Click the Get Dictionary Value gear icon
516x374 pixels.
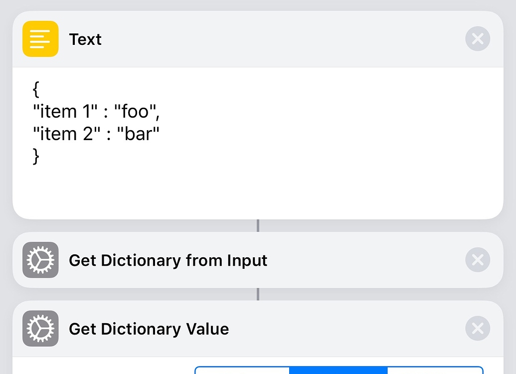pyautogui.click(x=40, y=329)
